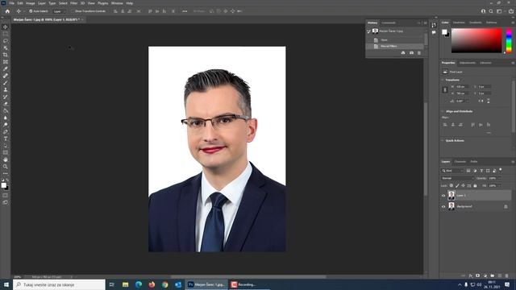Switch to the Swatches tab

pos(459,23)
